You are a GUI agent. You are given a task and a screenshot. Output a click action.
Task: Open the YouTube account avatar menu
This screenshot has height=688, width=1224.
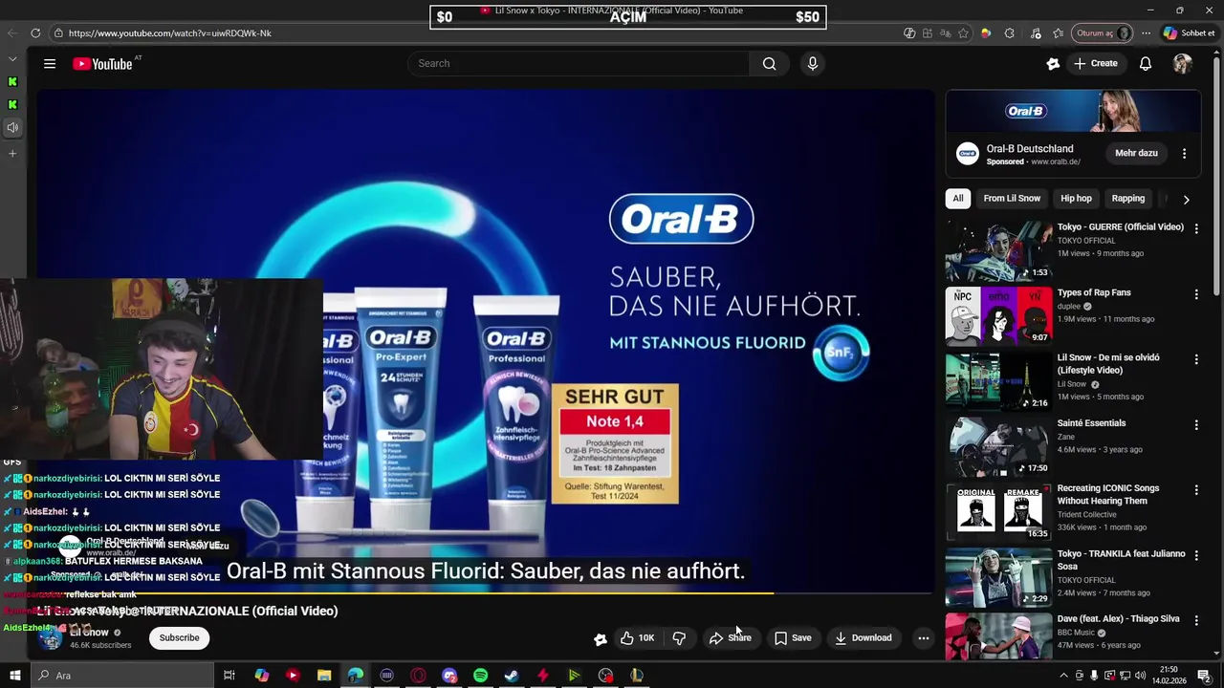coord(1183,64)
